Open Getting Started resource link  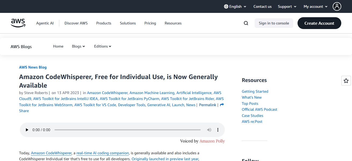tap(255, 91)
